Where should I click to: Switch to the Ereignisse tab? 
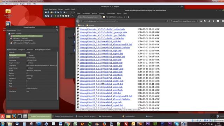(22, 50)
